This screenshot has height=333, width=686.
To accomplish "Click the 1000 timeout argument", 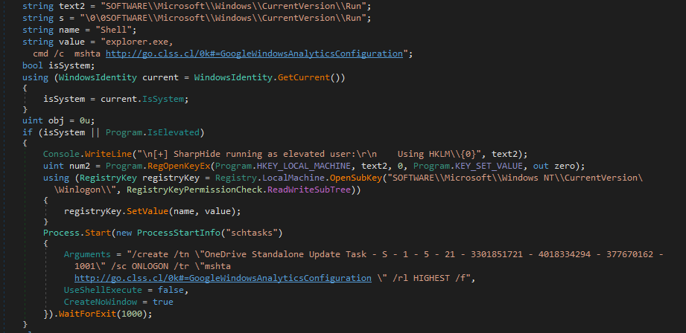I will [132, 314].
